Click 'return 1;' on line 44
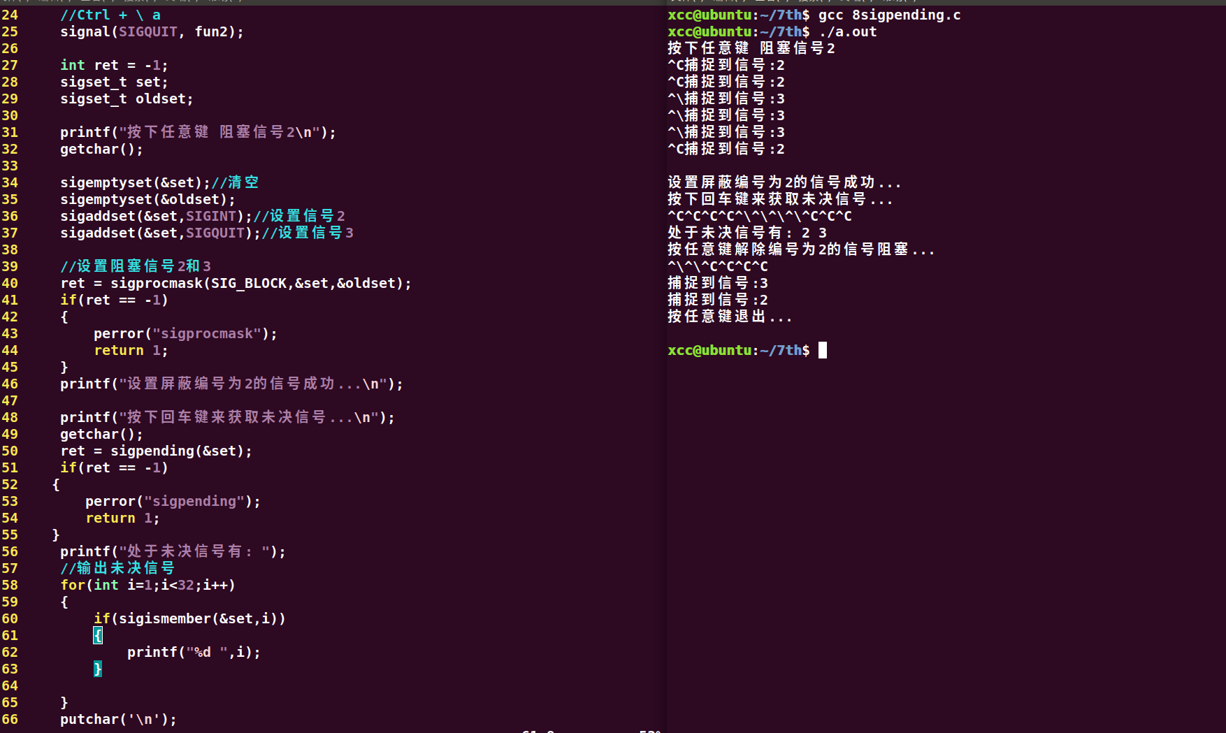 pyautogui.click(x=131, y=350)
